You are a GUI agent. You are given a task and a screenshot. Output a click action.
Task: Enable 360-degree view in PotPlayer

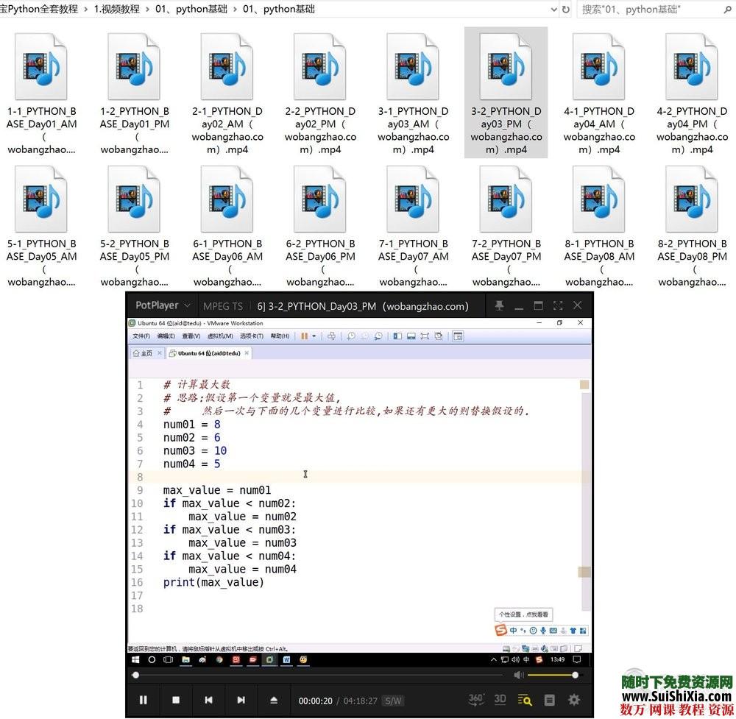click(x=475, y=699)
